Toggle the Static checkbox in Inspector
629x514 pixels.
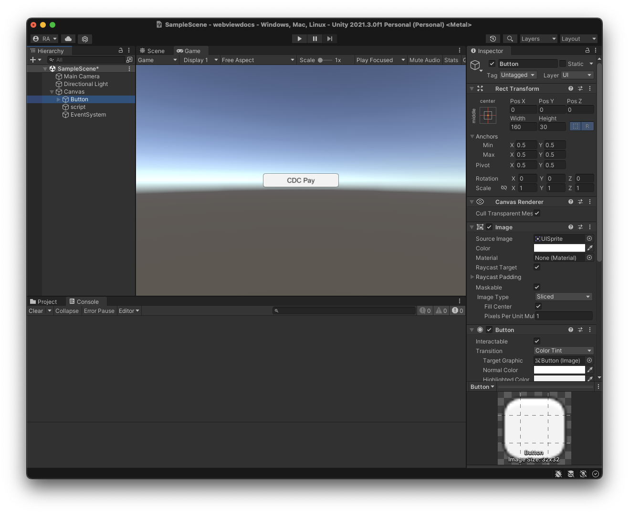click(x=563, y=64)
